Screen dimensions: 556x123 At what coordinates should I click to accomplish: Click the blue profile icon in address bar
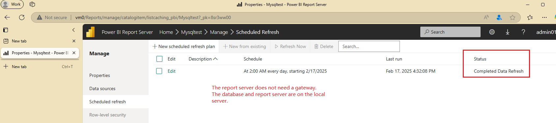tap(499, 17)
